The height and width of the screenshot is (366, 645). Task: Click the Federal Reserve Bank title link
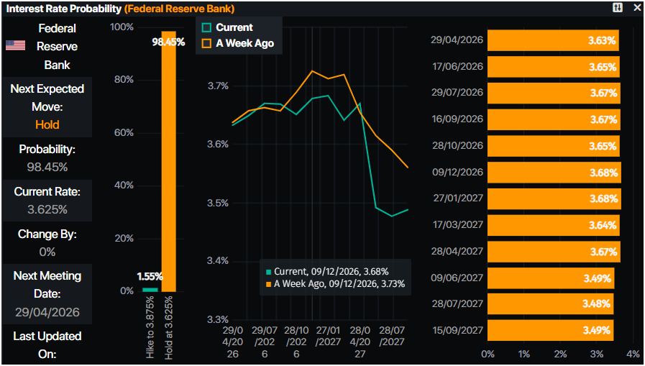point(179,9)
